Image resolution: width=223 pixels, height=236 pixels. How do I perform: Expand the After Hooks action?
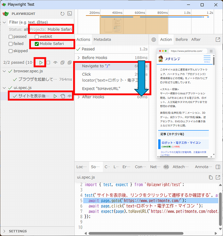[78, 97]
